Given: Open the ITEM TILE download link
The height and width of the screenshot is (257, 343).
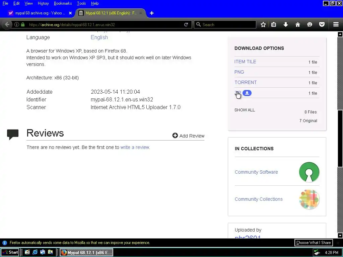Looking at the screenshot, I should (x=245, y=62).
